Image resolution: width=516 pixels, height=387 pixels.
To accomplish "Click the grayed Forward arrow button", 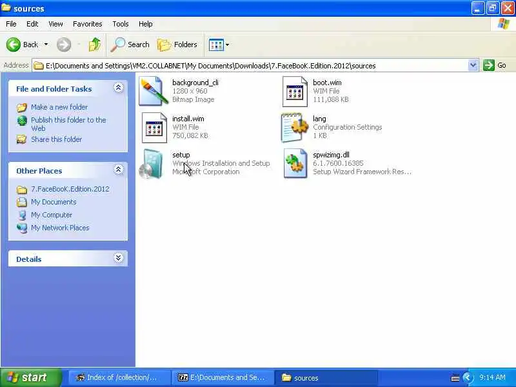I will [63, 45].
